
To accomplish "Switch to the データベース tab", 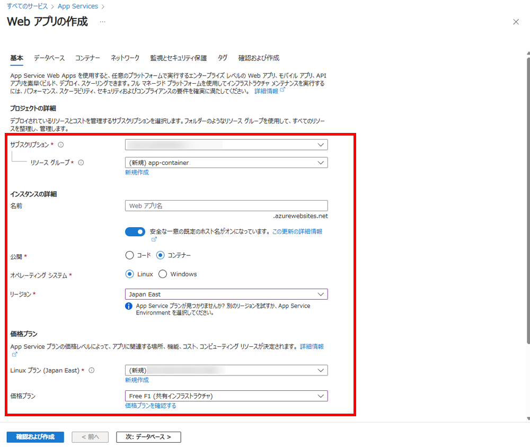I will pyautogui.click(x=49, y=58).
